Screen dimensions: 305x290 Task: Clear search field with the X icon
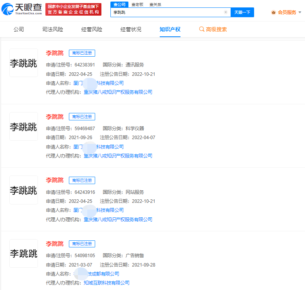coord(226,12)
